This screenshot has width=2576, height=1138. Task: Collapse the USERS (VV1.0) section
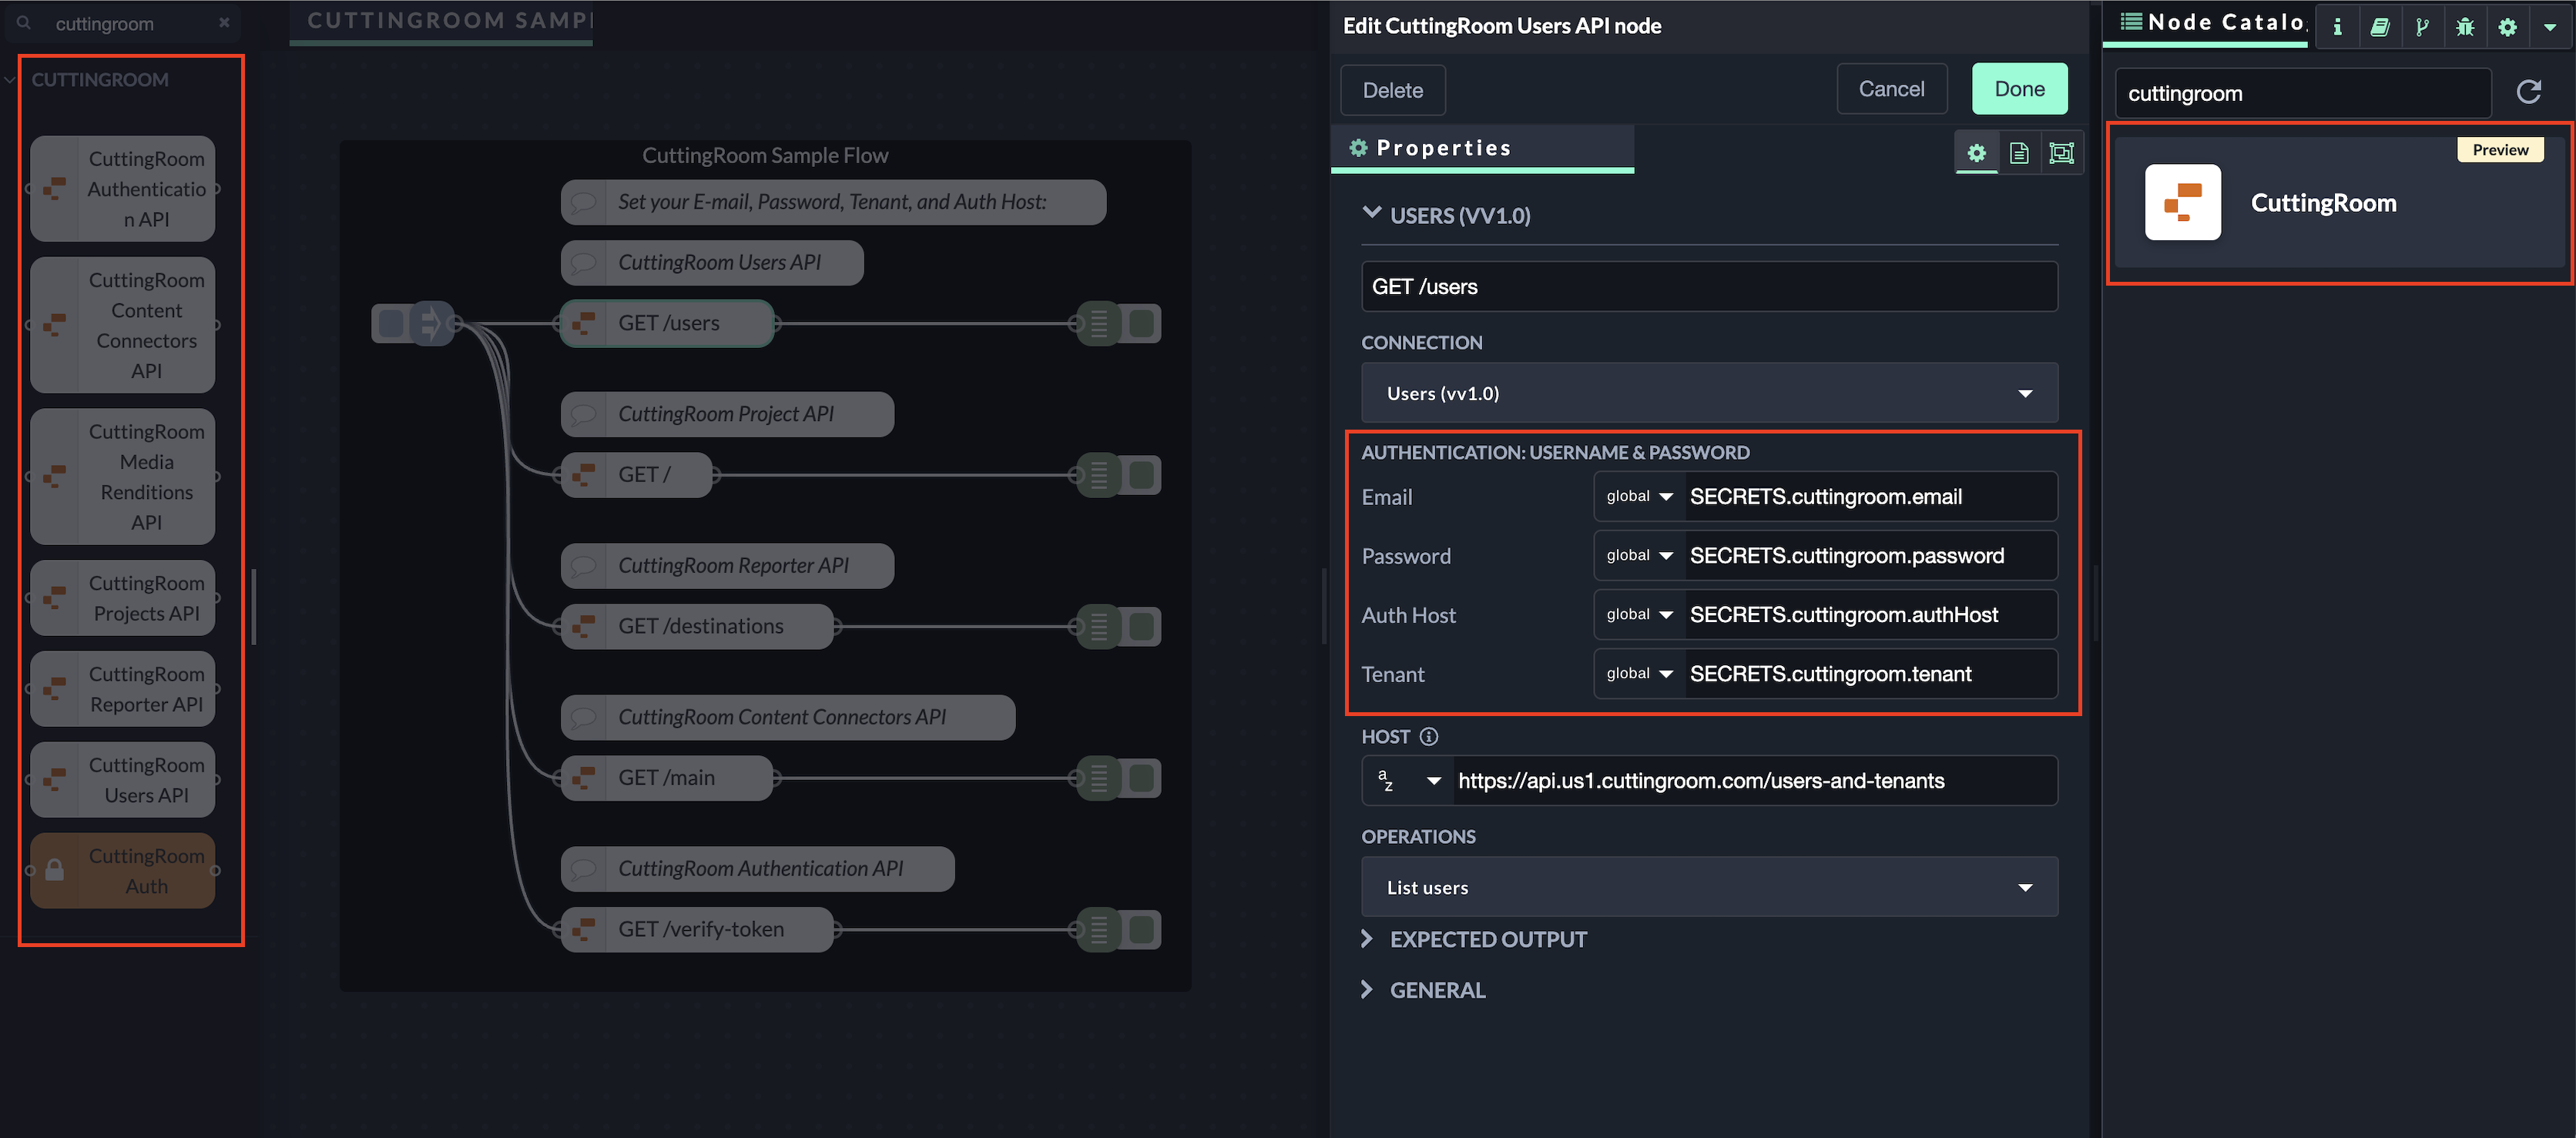tap(1371, 214)
